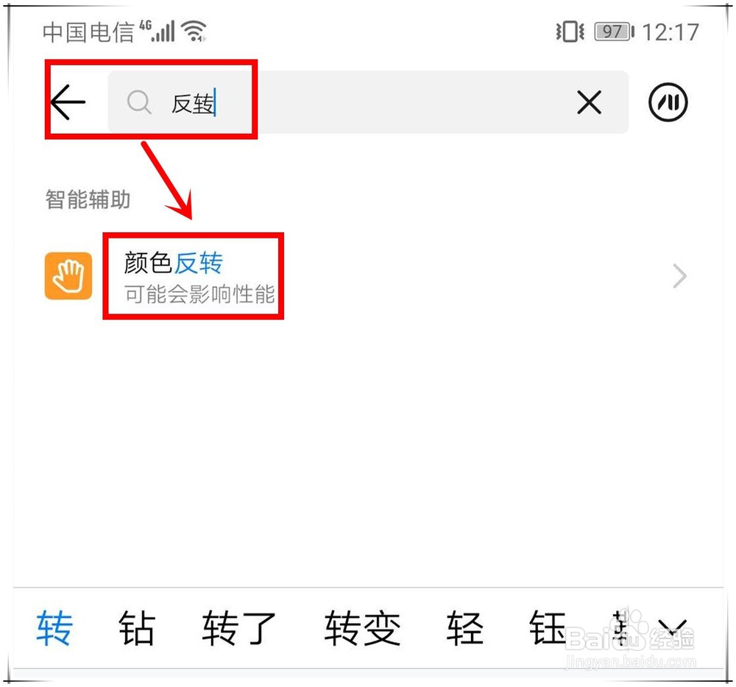Pick the candidate word 钰
This screenshot has width=736, height=687.
point(547,628)
